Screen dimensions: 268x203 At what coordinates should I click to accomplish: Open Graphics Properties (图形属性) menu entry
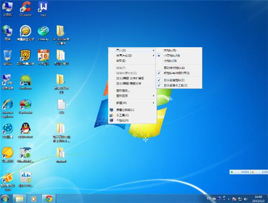(x=132, y=91)
